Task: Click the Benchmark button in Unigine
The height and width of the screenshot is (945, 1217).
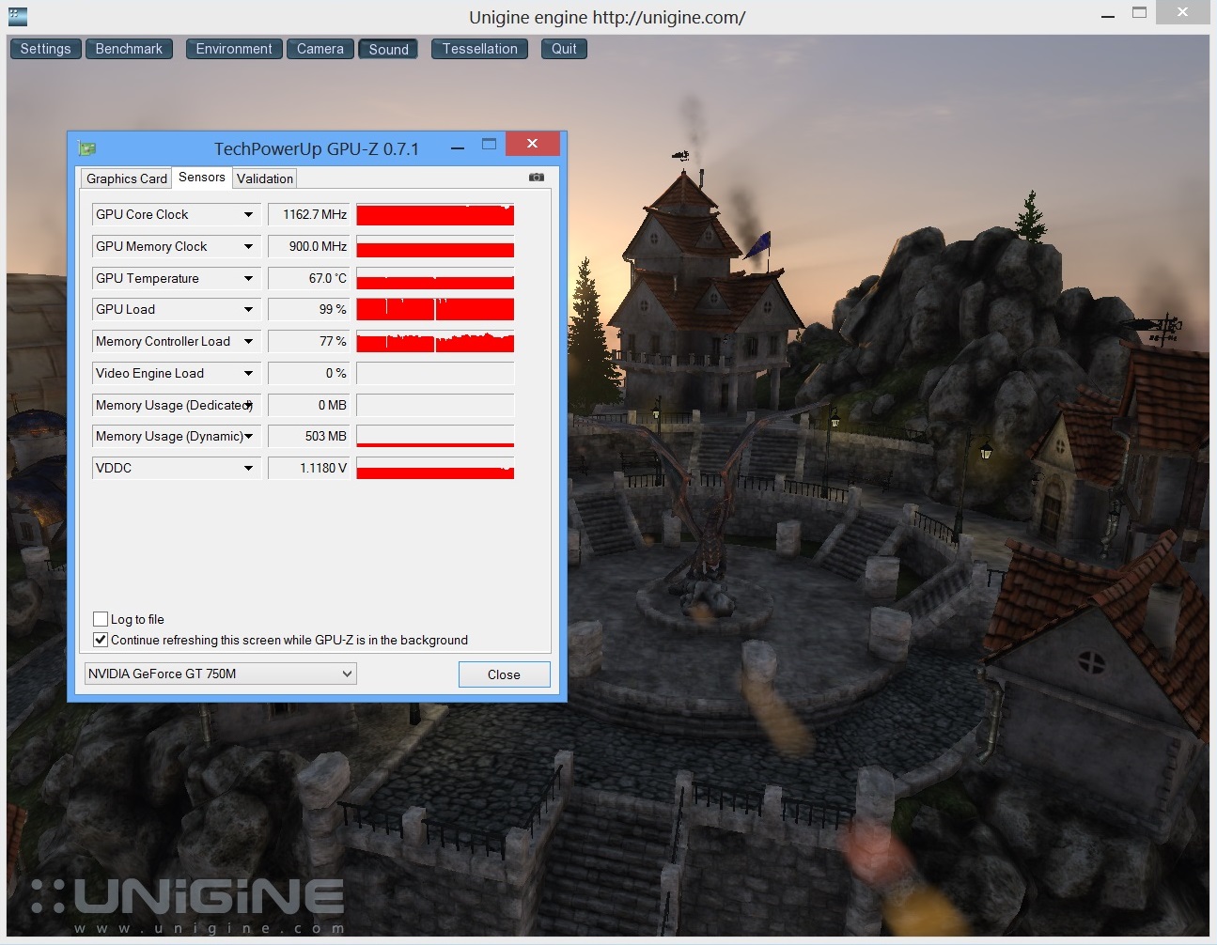Action: (129, 49)
